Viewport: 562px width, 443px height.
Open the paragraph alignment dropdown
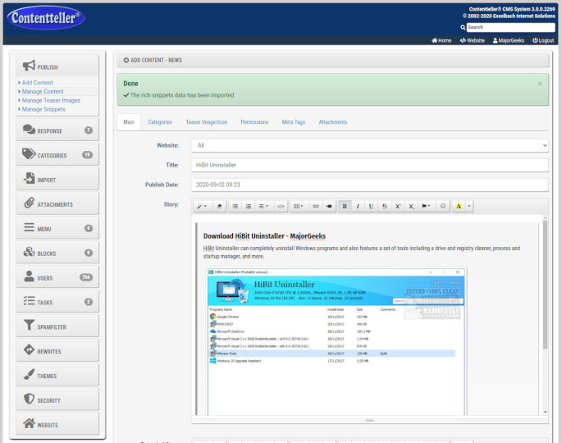(263, 206)
